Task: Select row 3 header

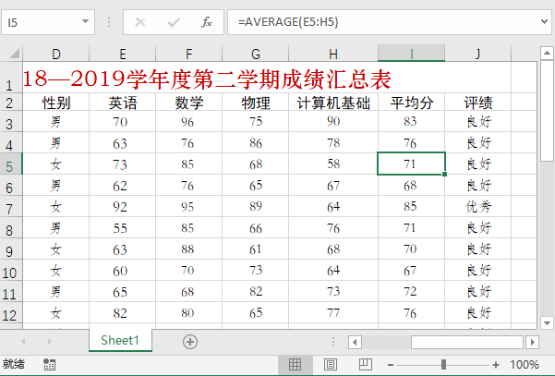Action: [x=10, y=122]
